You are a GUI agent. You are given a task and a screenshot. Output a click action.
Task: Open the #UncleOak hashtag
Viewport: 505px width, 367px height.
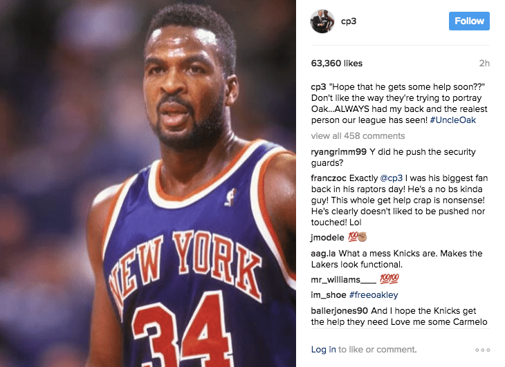453,120
